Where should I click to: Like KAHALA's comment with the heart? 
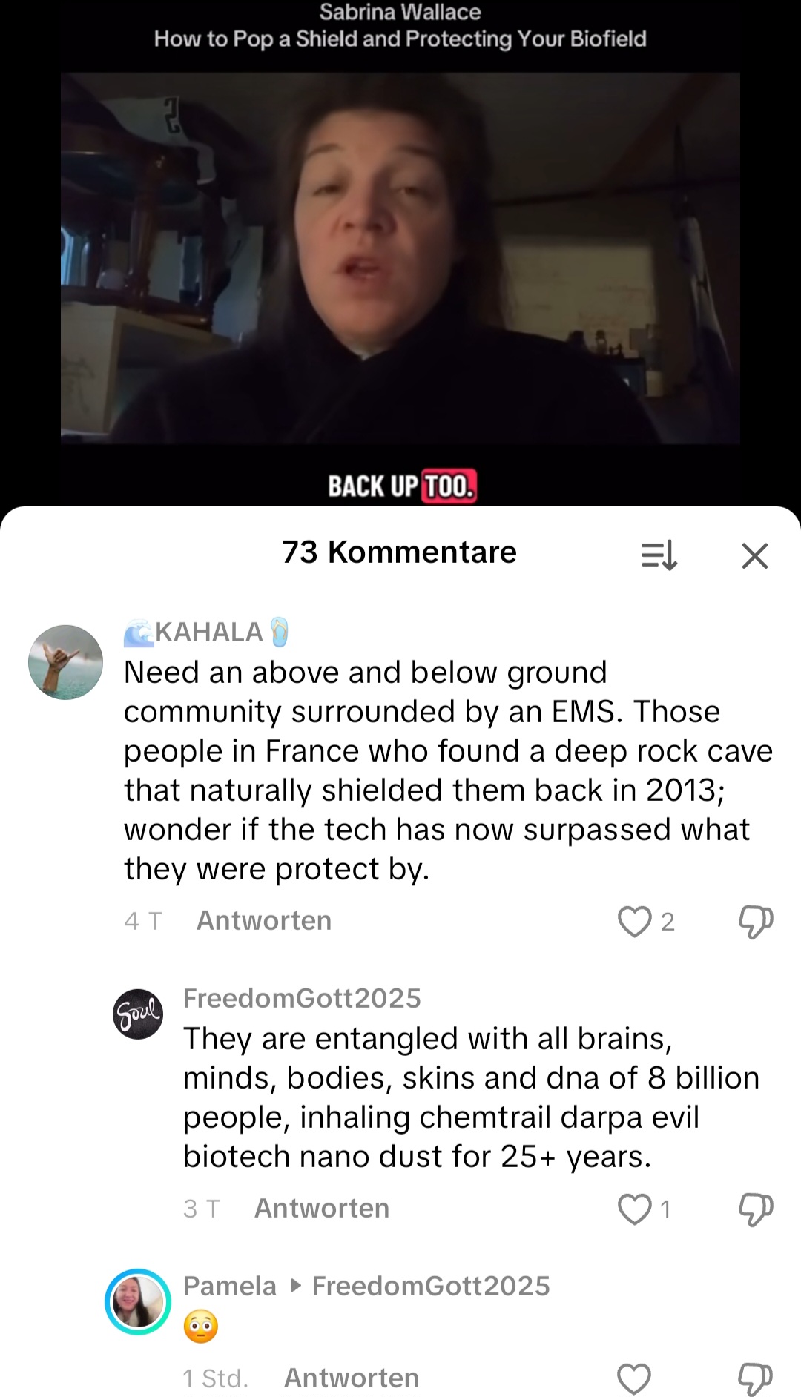(x=634, y=922)
